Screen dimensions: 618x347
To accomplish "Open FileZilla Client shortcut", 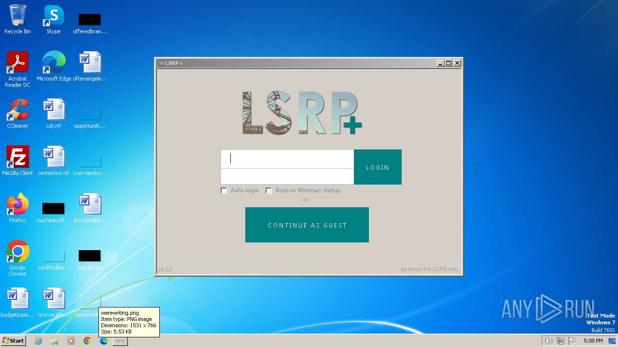I will (x=17, y=160).
